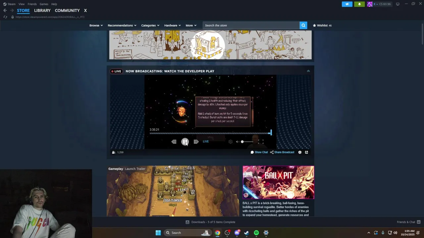Open the Wishlist

tap(322, 25)
